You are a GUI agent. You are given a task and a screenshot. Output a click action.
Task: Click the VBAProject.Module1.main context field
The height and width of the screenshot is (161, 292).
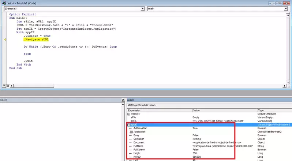(x=209, y=105)
